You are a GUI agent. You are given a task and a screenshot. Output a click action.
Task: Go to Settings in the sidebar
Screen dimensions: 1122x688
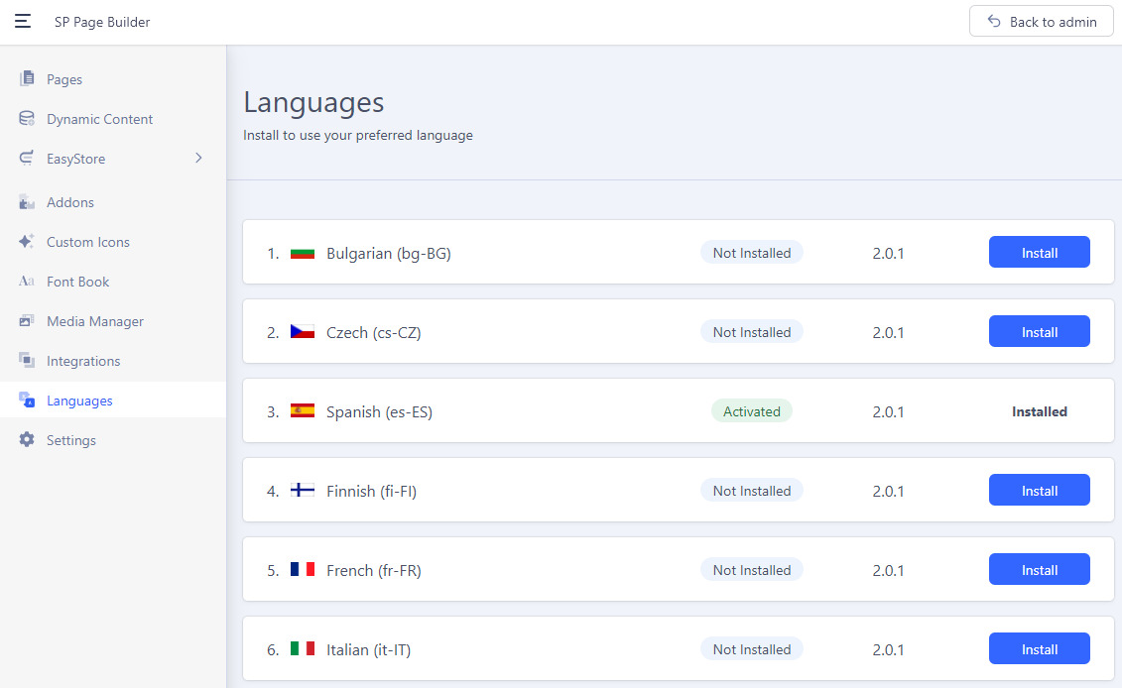(x=71, y=440)
